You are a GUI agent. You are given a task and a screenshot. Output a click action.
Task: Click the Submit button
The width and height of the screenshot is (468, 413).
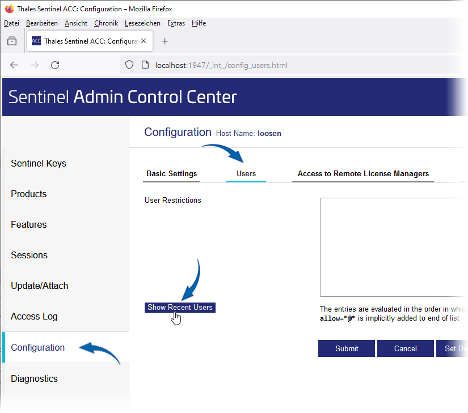[x=347, y=348]
